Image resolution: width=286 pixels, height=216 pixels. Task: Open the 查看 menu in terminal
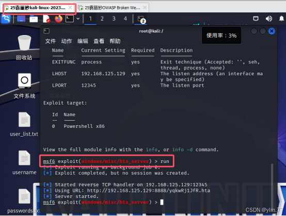click(99, 41)
